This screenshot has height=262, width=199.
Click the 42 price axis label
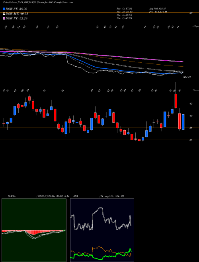coord(191,104)
